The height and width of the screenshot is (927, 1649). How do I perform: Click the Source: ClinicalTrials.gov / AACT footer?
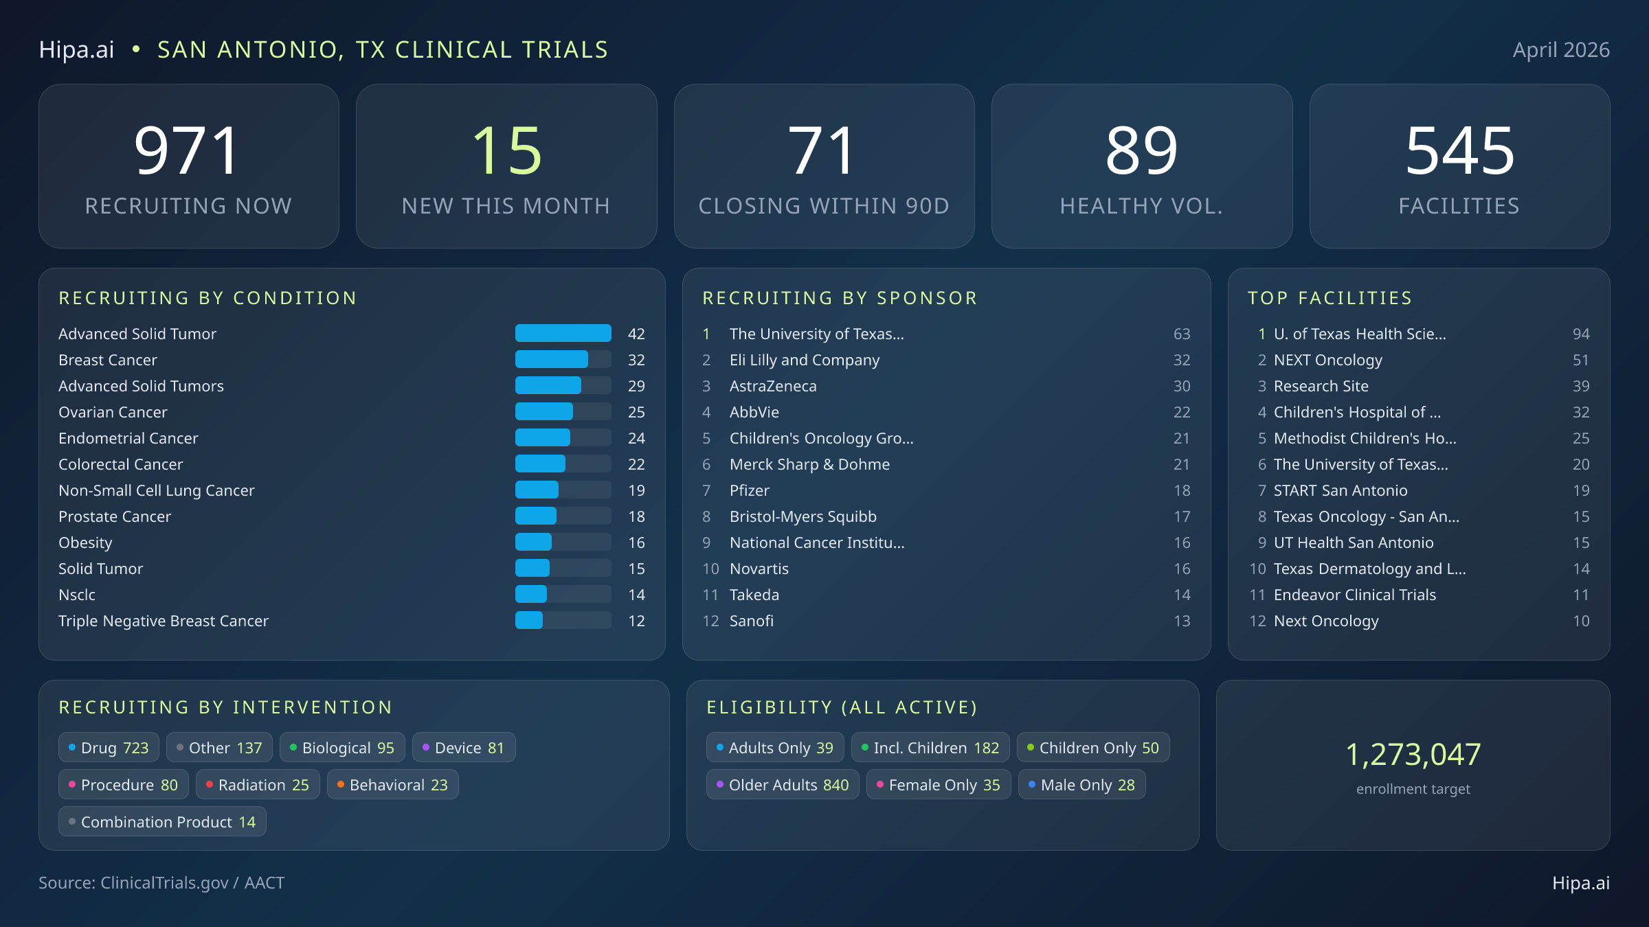[x=161, y=883]
